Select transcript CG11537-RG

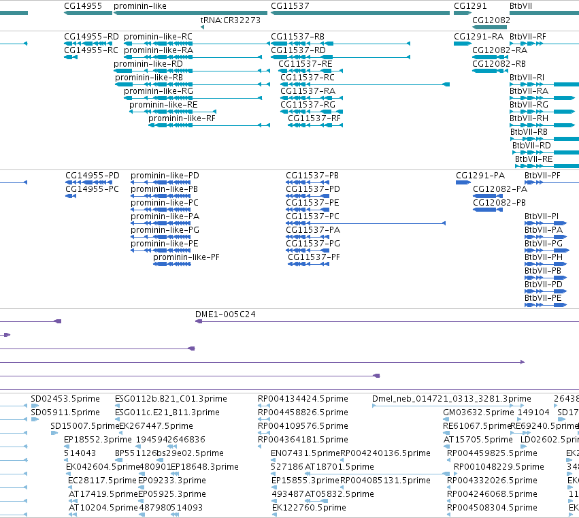[x=308, y=106]
